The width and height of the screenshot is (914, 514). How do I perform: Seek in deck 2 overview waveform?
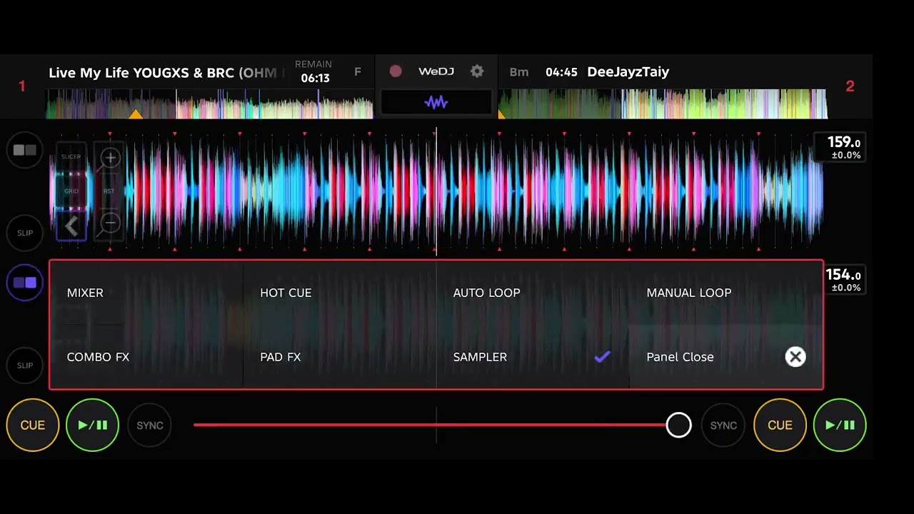tap(663, 104)
